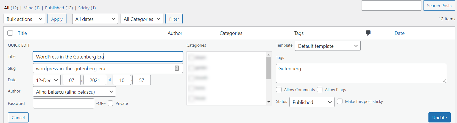
Task: Click the Tags column header
Action: (x=299, y=33)
